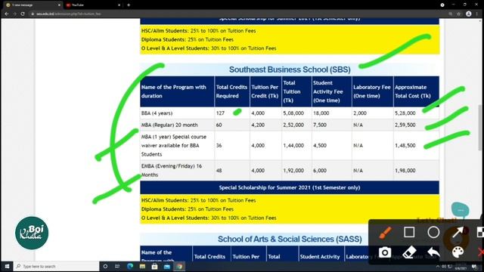Select the eraser tool
The width and height of the screenshot is (484, 272).
coord(409,252)
